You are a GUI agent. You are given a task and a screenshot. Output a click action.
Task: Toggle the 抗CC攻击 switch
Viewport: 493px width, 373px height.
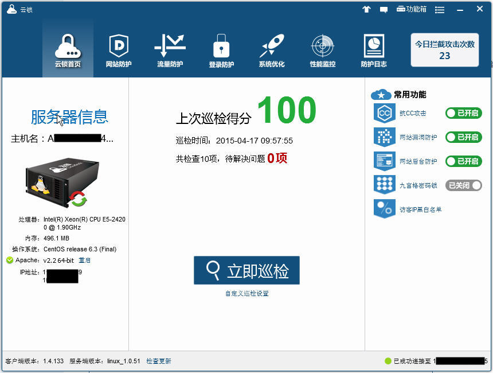pos(463,113)
